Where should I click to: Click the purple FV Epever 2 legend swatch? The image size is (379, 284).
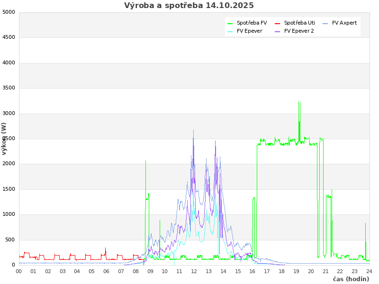pos(277,31)
